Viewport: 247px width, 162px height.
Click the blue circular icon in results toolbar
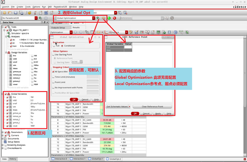point(175,32)
